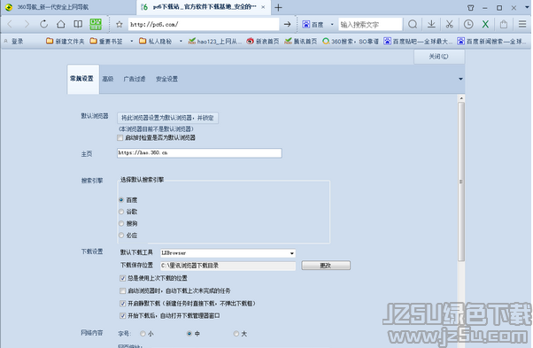
Task: Open the skin shirt icon in title bar
Action: point(470,7)
